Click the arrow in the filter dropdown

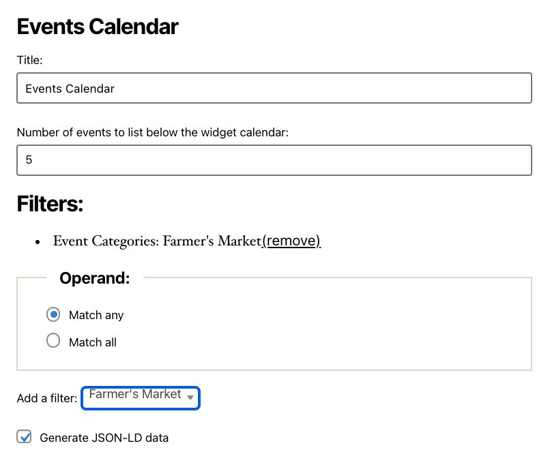point(191,397)
